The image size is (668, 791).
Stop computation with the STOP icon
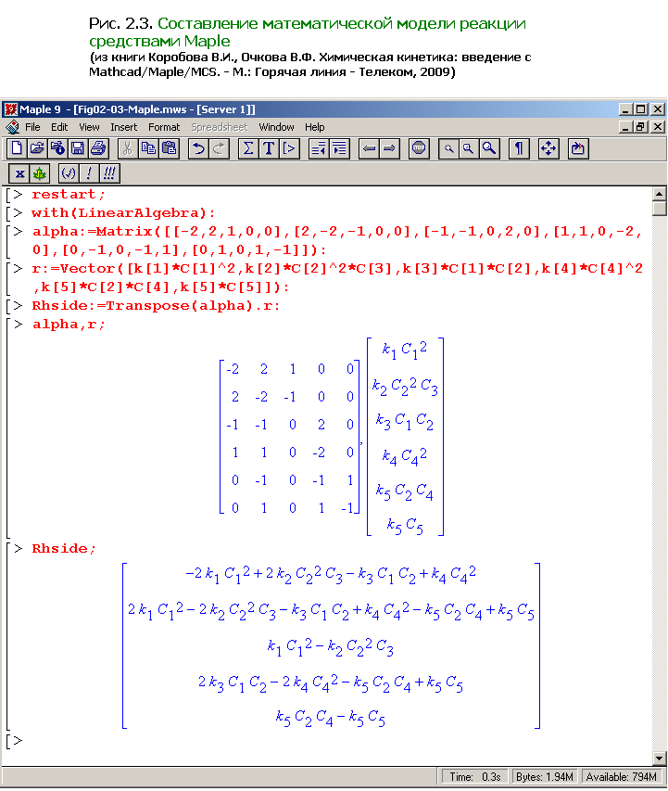419,148
